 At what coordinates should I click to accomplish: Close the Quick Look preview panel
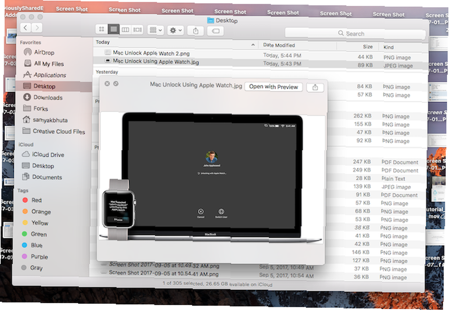coord(107,83)
